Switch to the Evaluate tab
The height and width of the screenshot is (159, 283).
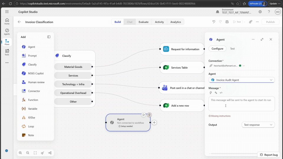144,22
